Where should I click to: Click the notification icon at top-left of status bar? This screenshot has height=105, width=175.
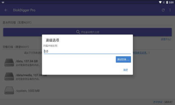(x=3, y=2)
